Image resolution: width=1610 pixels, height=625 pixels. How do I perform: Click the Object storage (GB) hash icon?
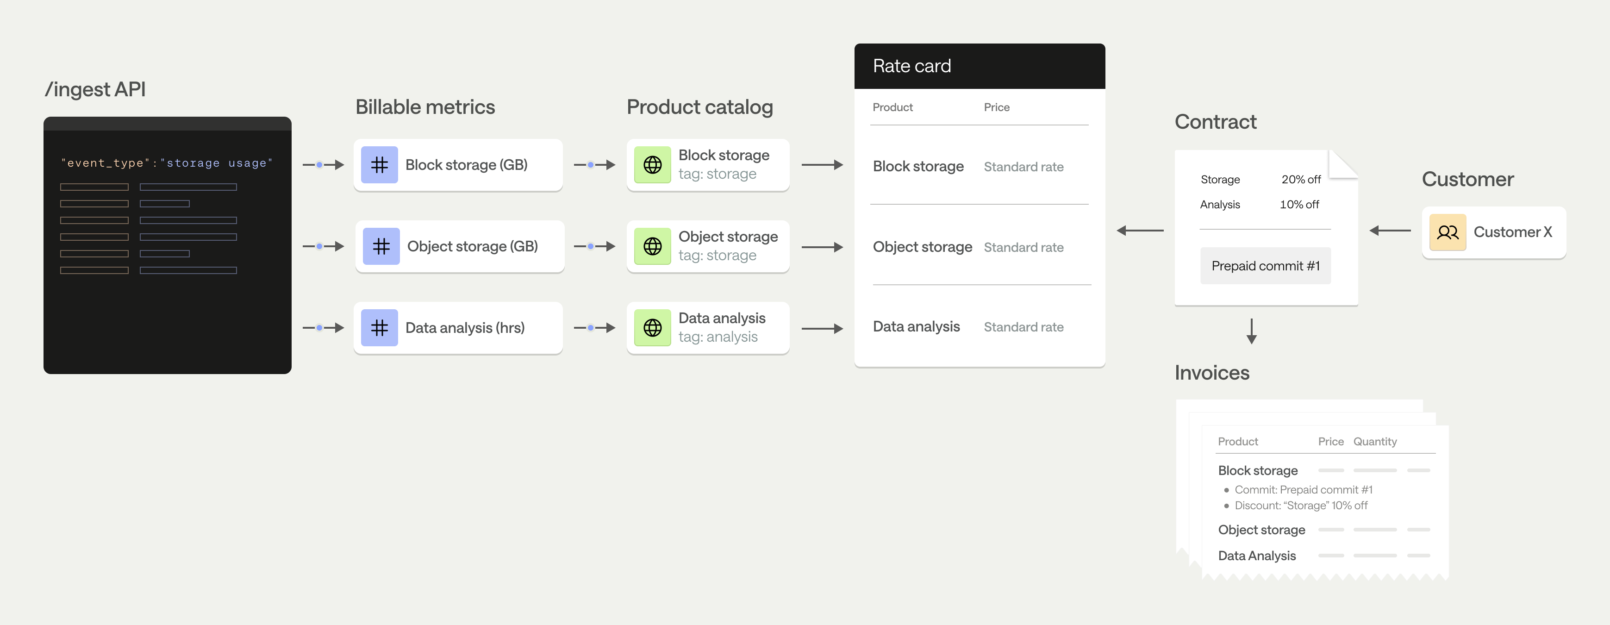point(381,246)
